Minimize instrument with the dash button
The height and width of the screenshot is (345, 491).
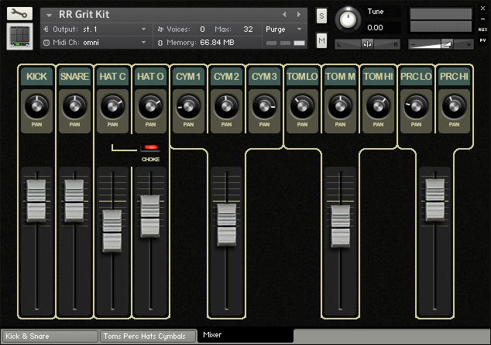[x=482, y=19]
